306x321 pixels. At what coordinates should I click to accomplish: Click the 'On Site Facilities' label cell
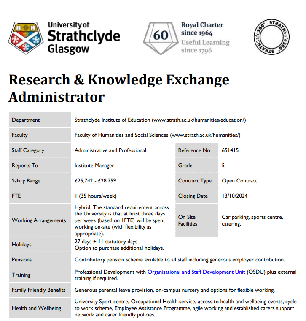(x=197, y=220)
